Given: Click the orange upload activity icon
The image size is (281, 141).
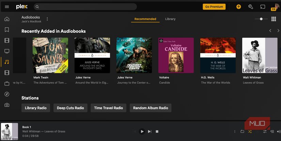Looking at the screenshot, I should [238, 7].
